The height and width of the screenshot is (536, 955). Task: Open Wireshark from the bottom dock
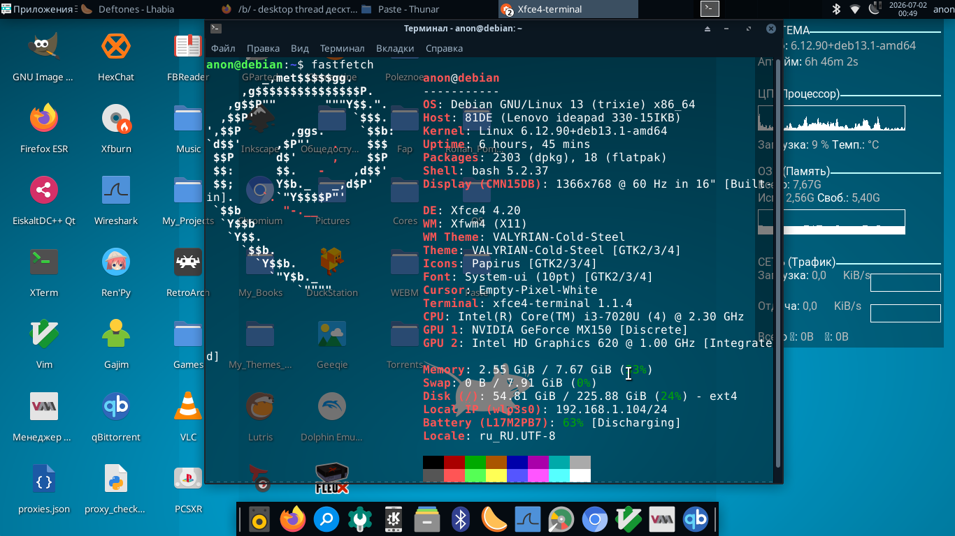tap(528, 520)
